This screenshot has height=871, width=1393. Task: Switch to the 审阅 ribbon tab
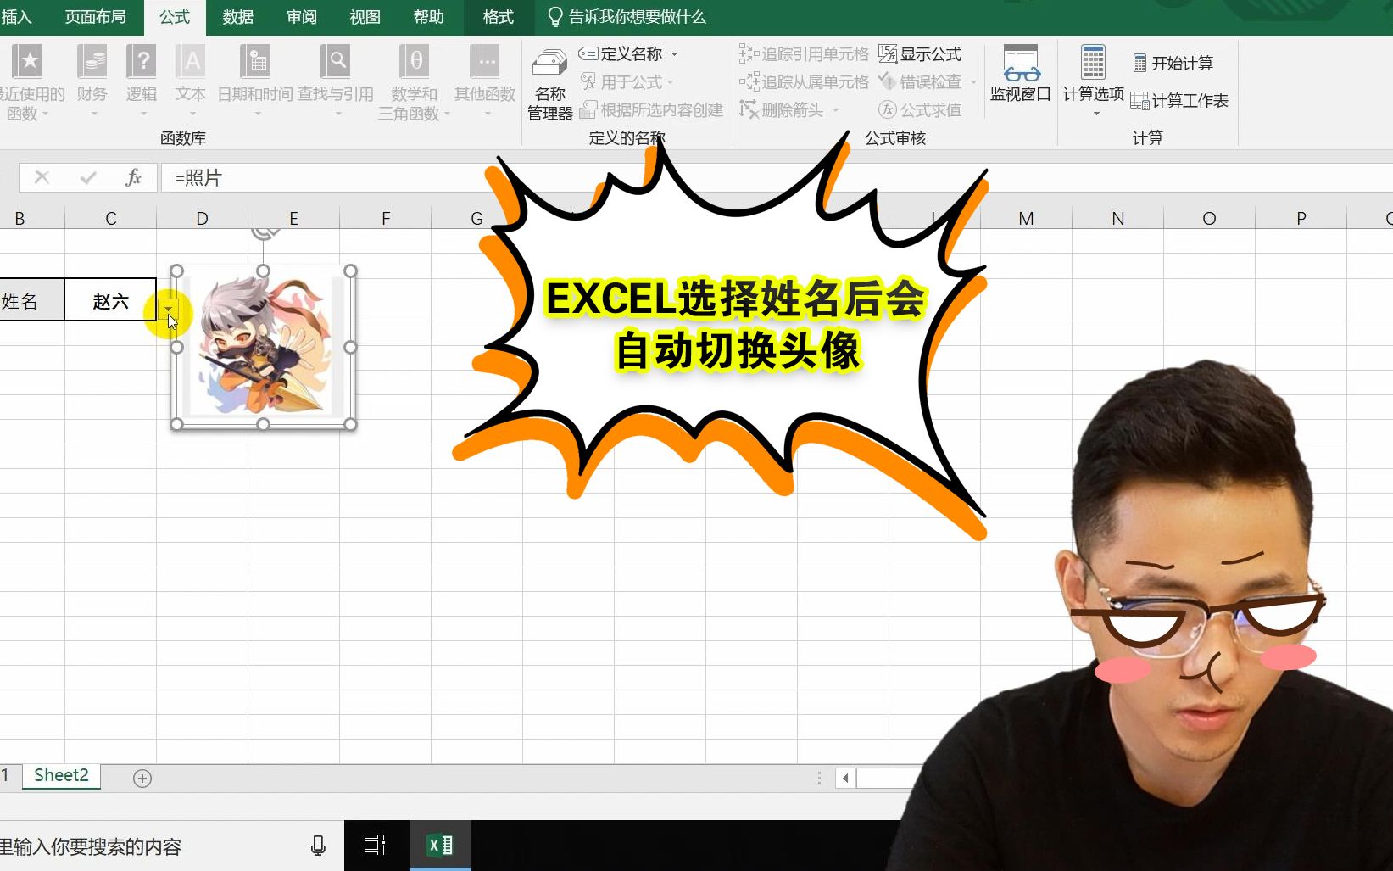point(302,17)
